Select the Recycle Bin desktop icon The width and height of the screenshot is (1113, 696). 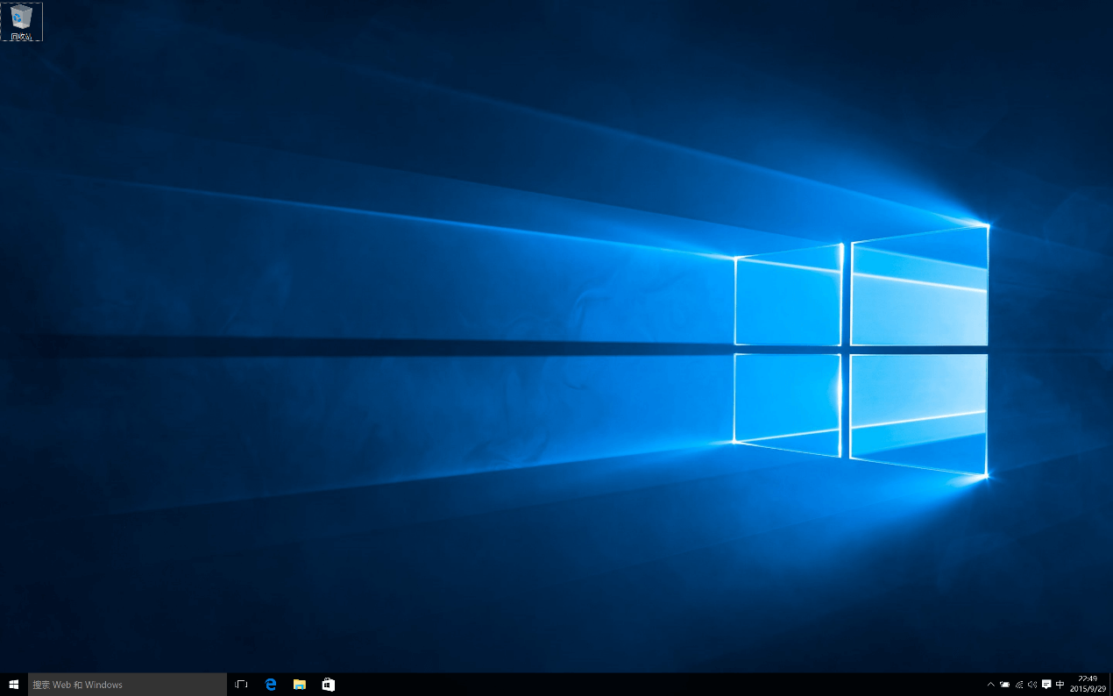point(21,17)
